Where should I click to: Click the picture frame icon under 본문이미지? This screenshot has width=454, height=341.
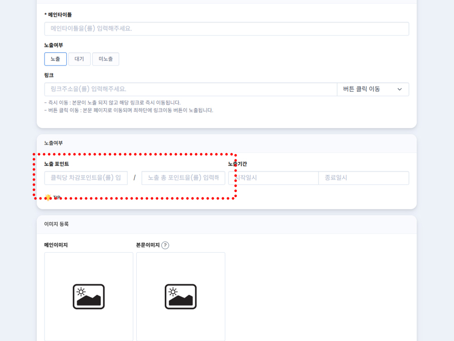[x=180, y=296]
